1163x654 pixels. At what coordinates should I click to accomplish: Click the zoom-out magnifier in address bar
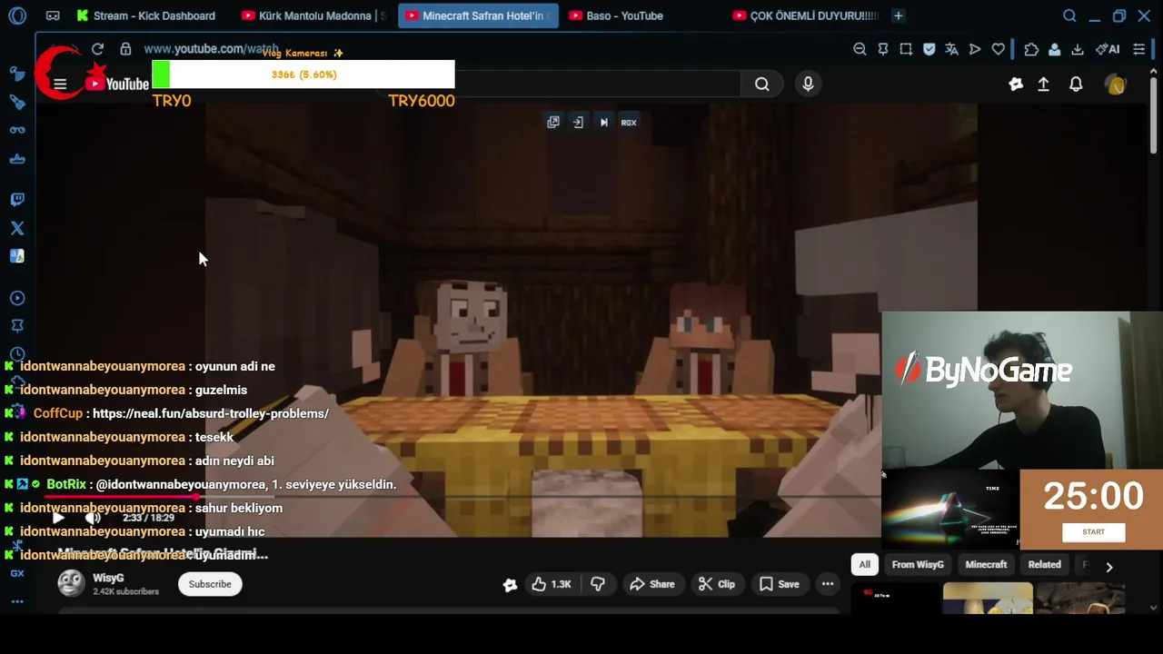[x=860, y=49]
